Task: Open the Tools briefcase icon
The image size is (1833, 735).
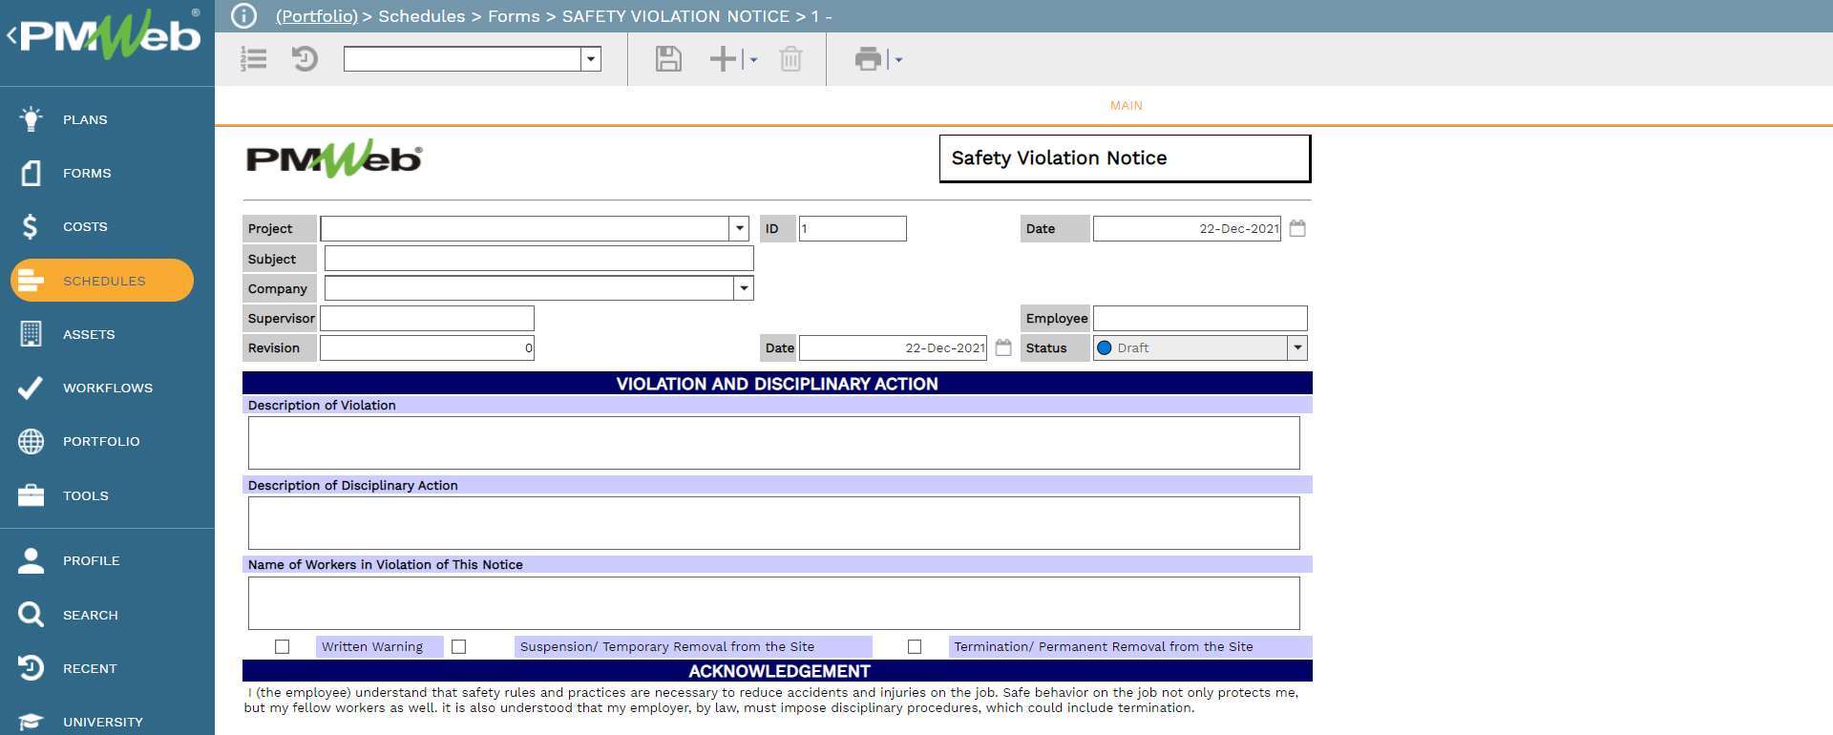Action: pyautogui.click(x=31, y=495)
